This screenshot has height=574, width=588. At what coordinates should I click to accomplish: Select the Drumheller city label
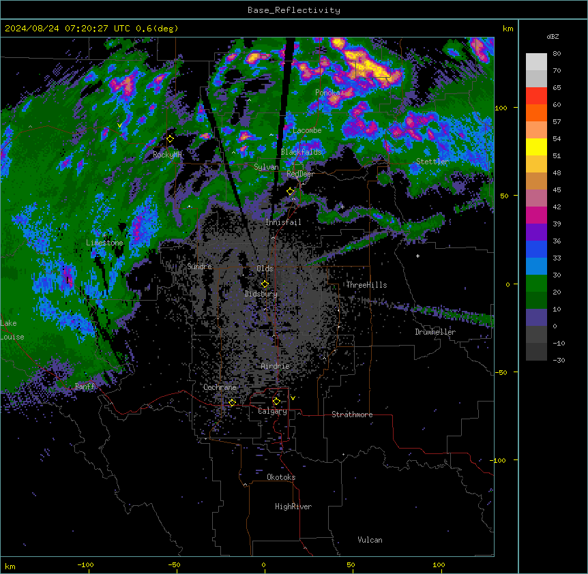[x=435, y=332]
